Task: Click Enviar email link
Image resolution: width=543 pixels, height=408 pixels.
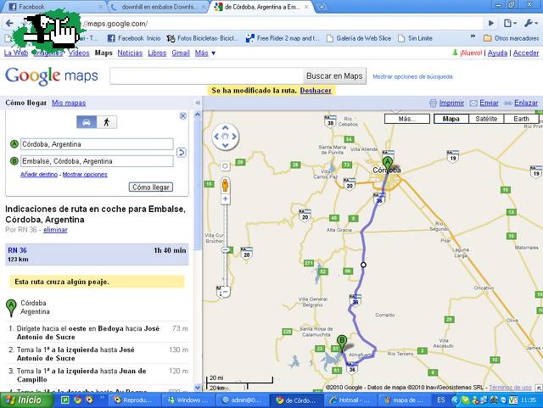Action: (489, 103)
